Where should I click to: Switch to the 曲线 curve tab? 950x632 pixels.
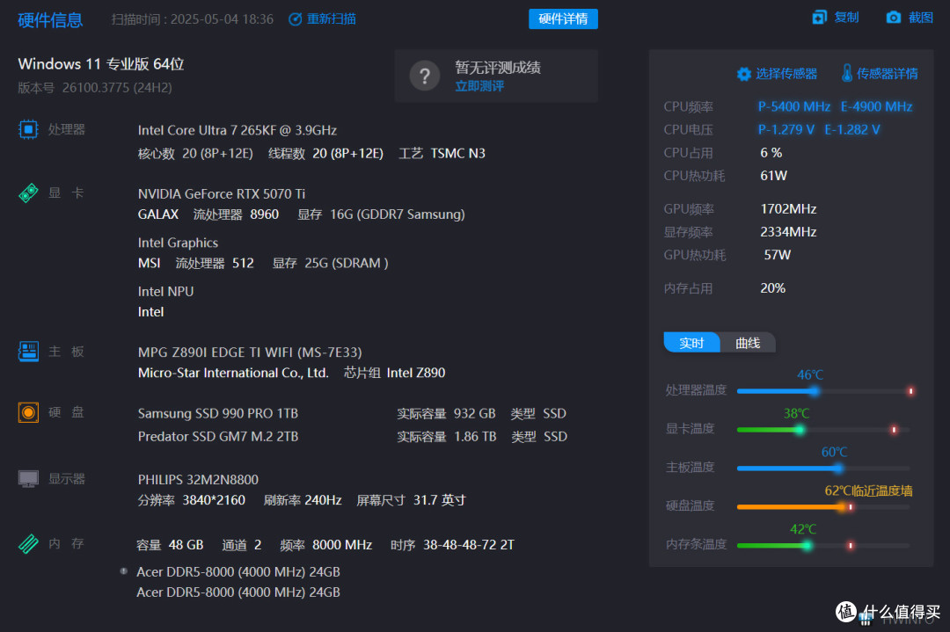click(x=747, y=343)
